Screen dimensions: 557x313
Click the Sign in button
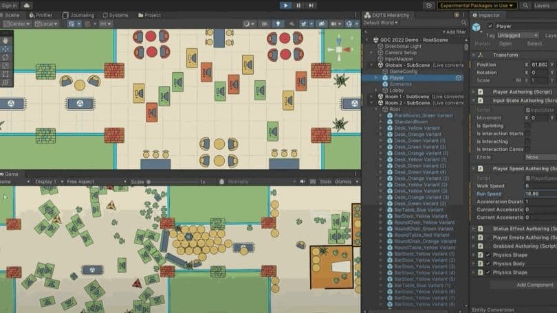[x=10, y=5]
